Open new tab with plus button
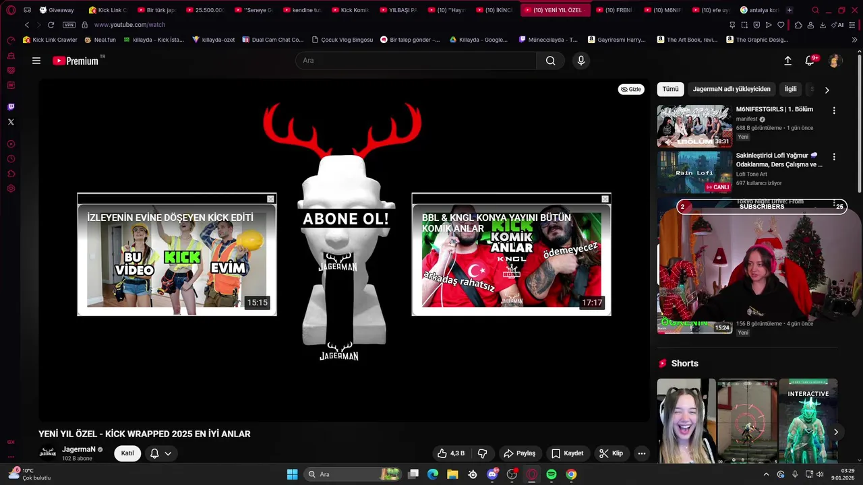 [790, 10]
